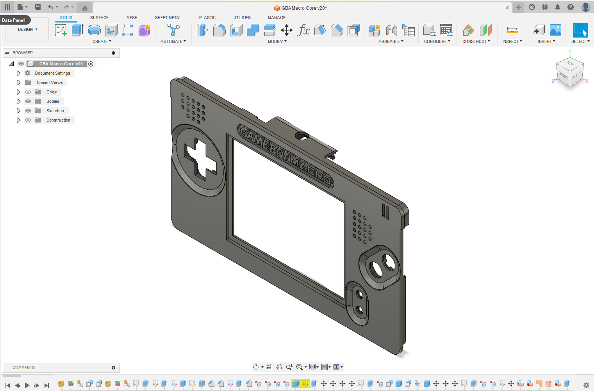Switch to the Sheet Metal tab

168,18
